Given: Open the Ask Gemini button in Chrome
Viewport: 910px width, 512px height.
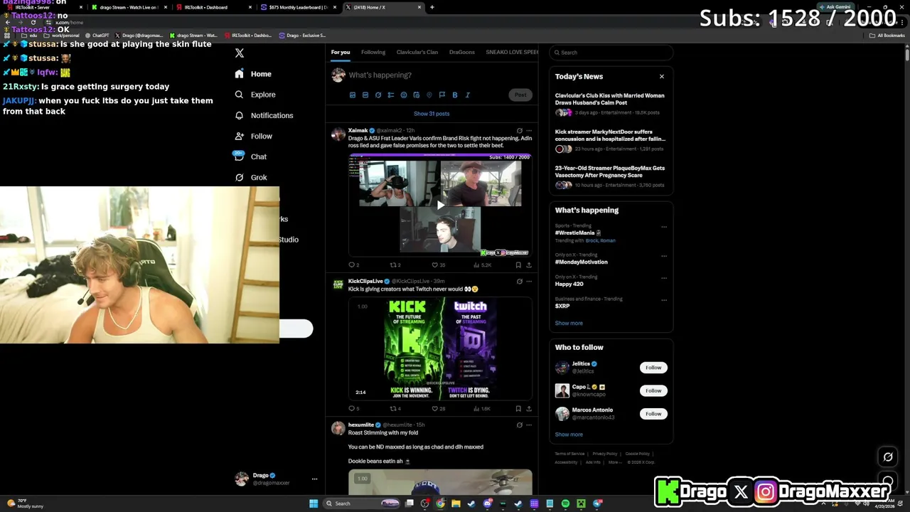Looking at the screenshot, I should pyautogui.click(x=834, y=7).
